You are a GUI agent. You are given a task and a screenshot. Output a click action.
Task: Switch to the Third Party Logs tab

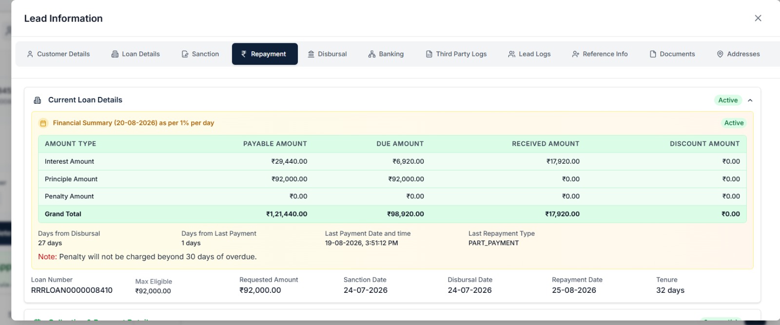click(x=456, y=54)
